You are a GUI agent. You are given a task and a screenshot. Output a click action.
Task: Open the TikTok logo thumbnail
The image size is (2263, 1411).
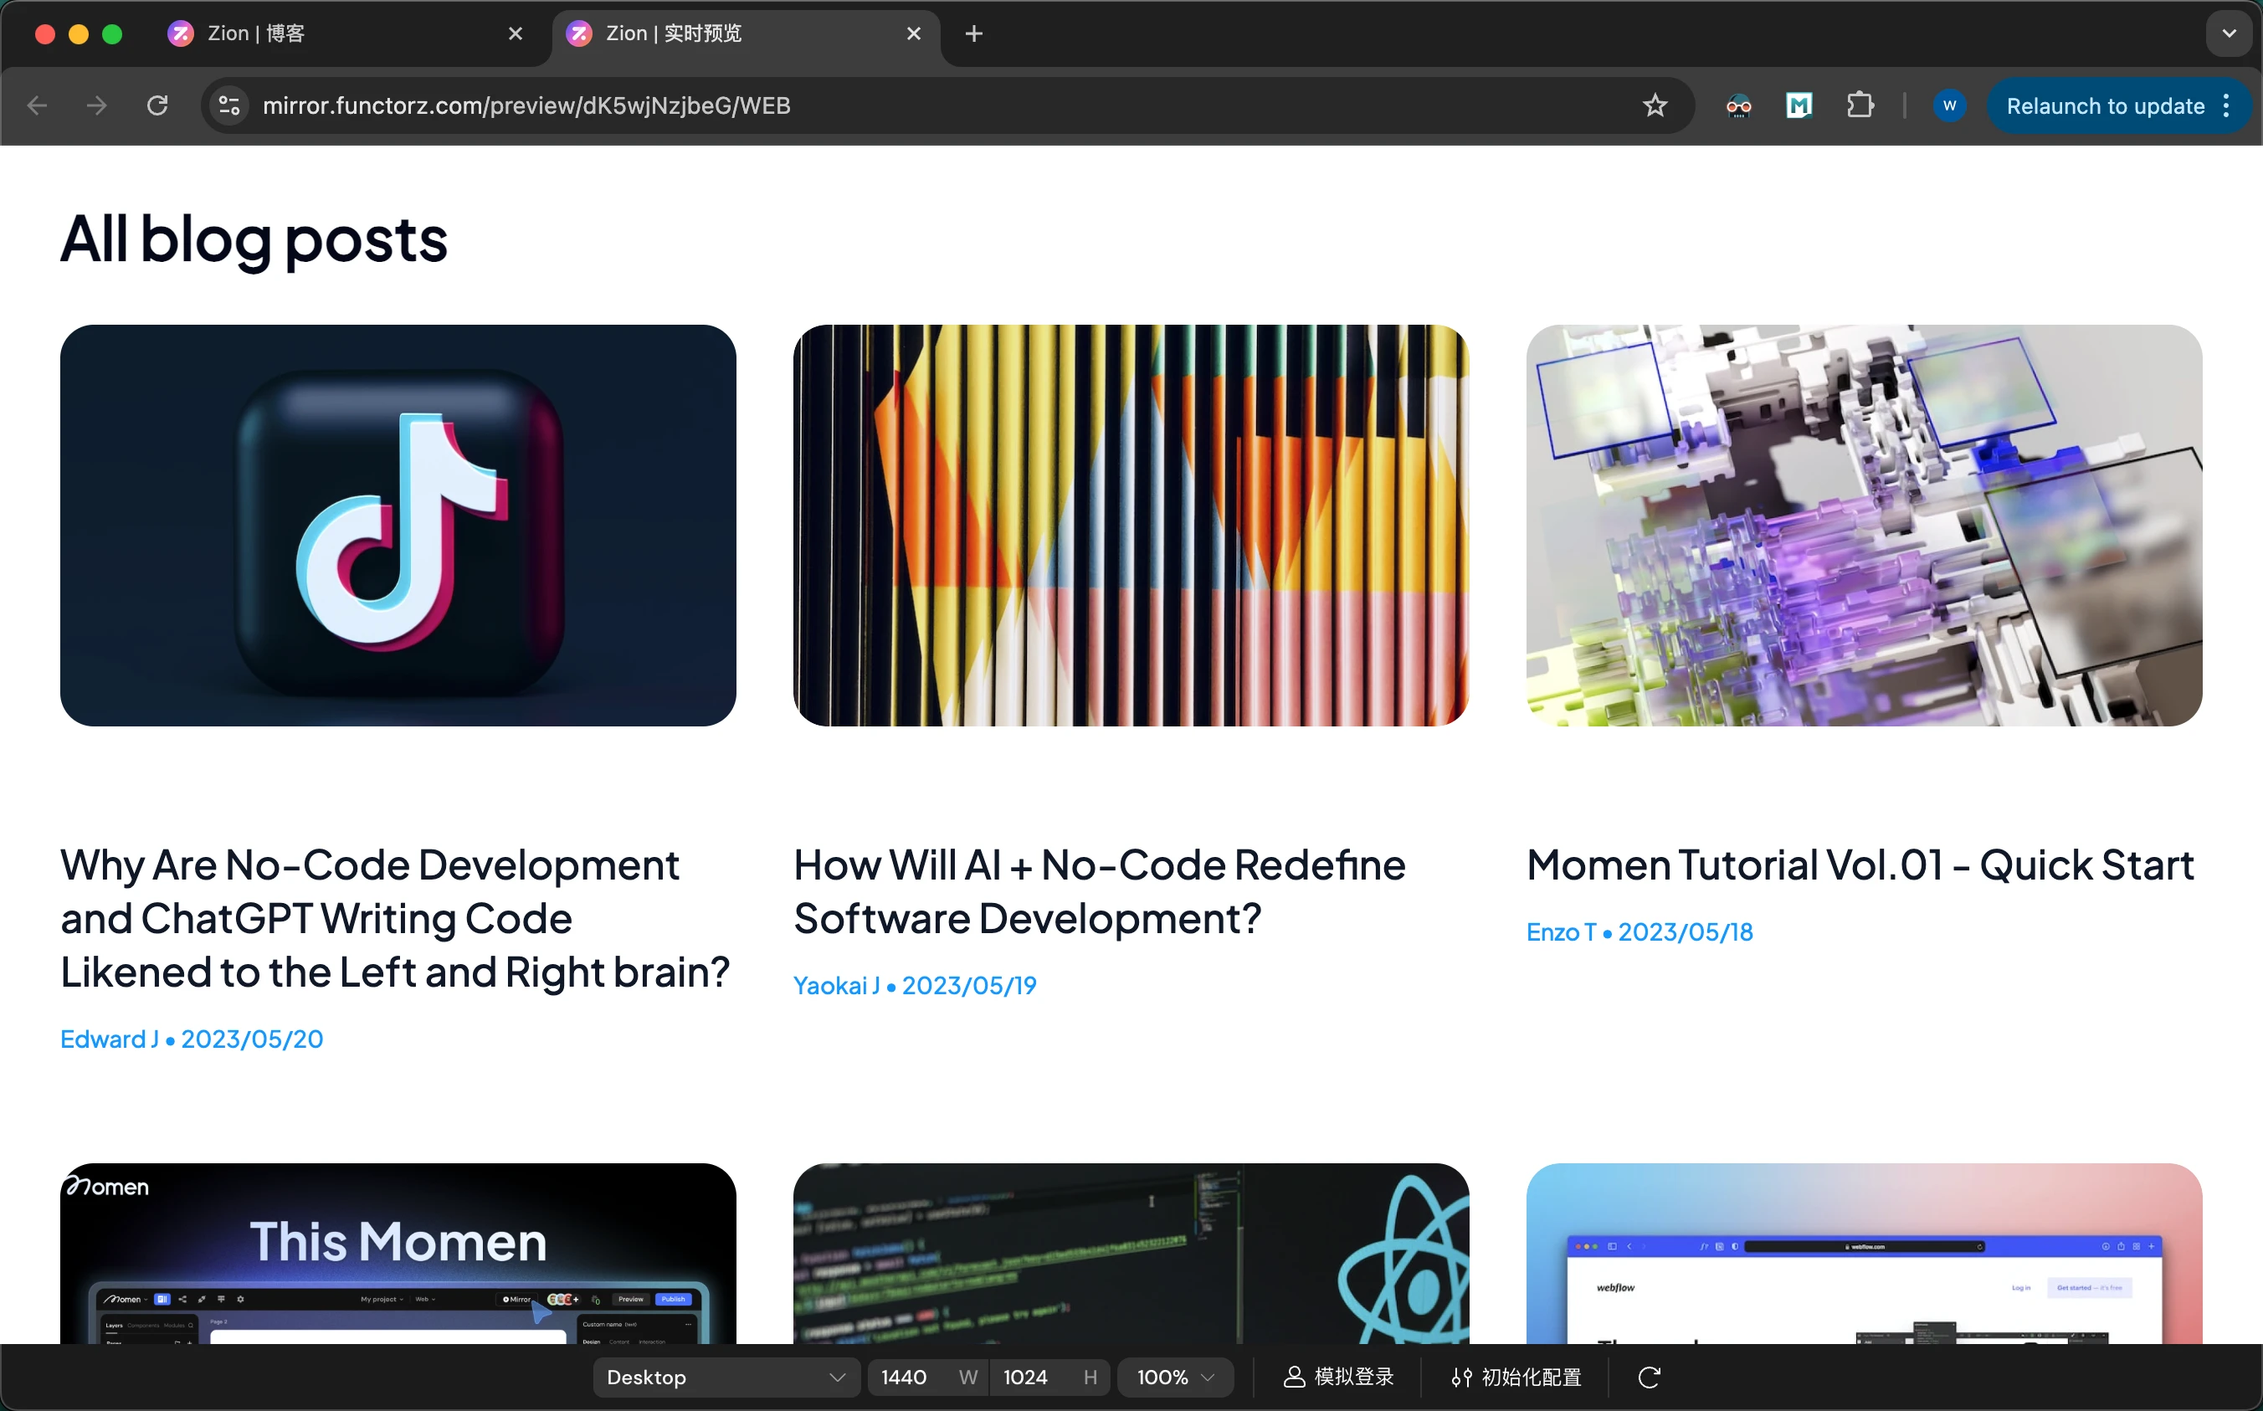tap(398, 526)
